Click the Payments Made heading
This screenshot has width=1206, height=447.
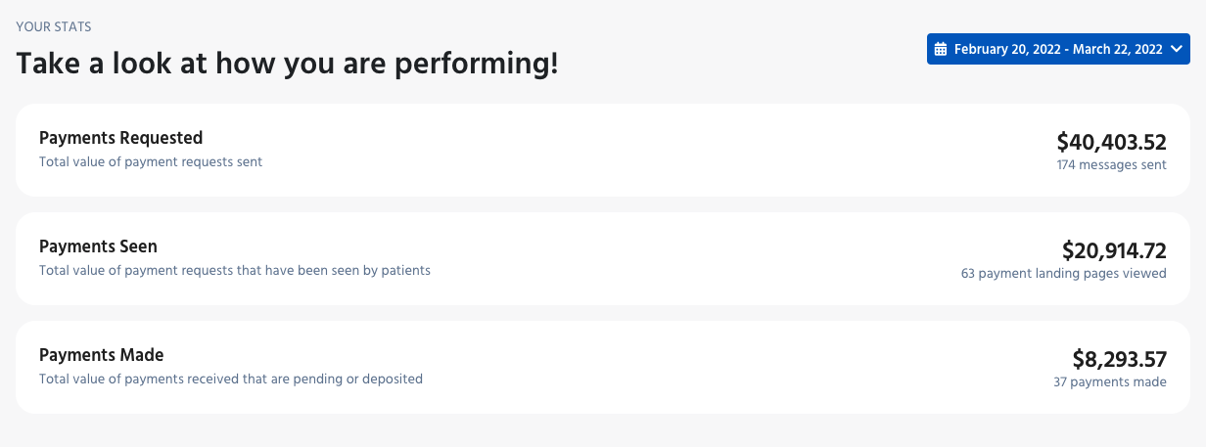coord(102,355)
